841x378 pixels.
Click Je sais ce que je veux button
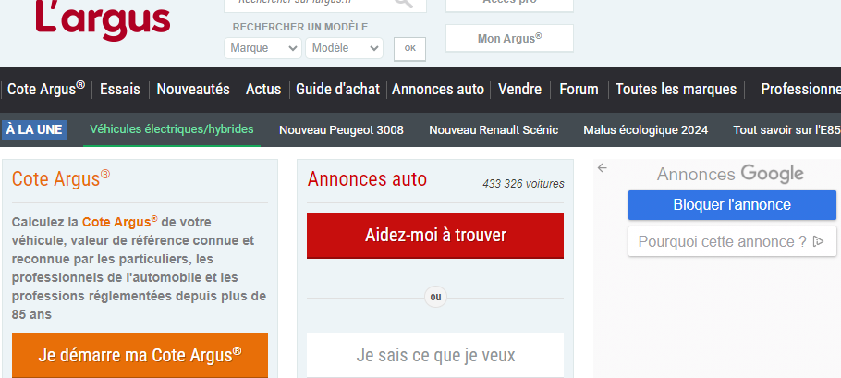[435, 355]
